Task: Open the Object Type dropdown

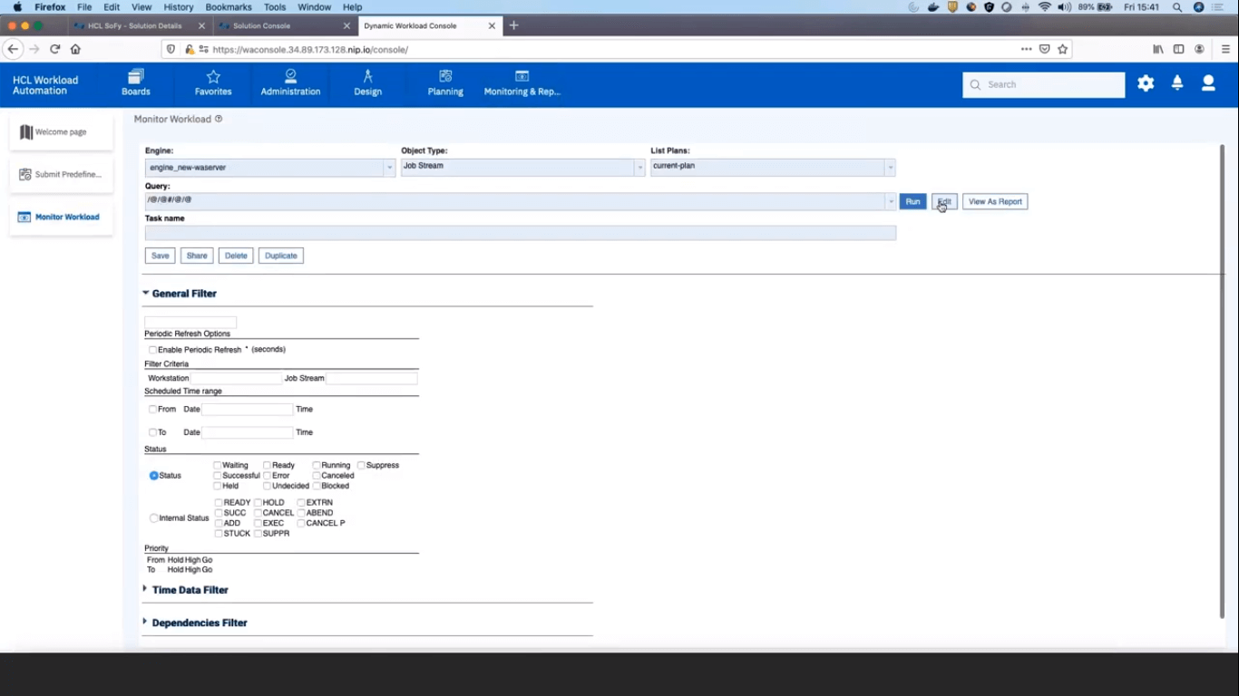Action: click(639, 168)
